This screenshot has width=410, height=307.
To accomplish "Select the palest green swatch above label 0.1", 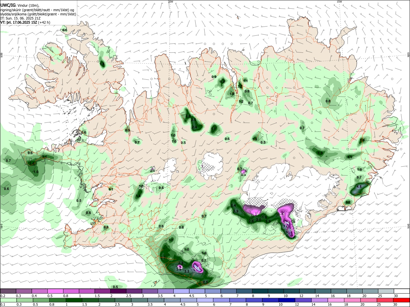I will click(8, 300).
